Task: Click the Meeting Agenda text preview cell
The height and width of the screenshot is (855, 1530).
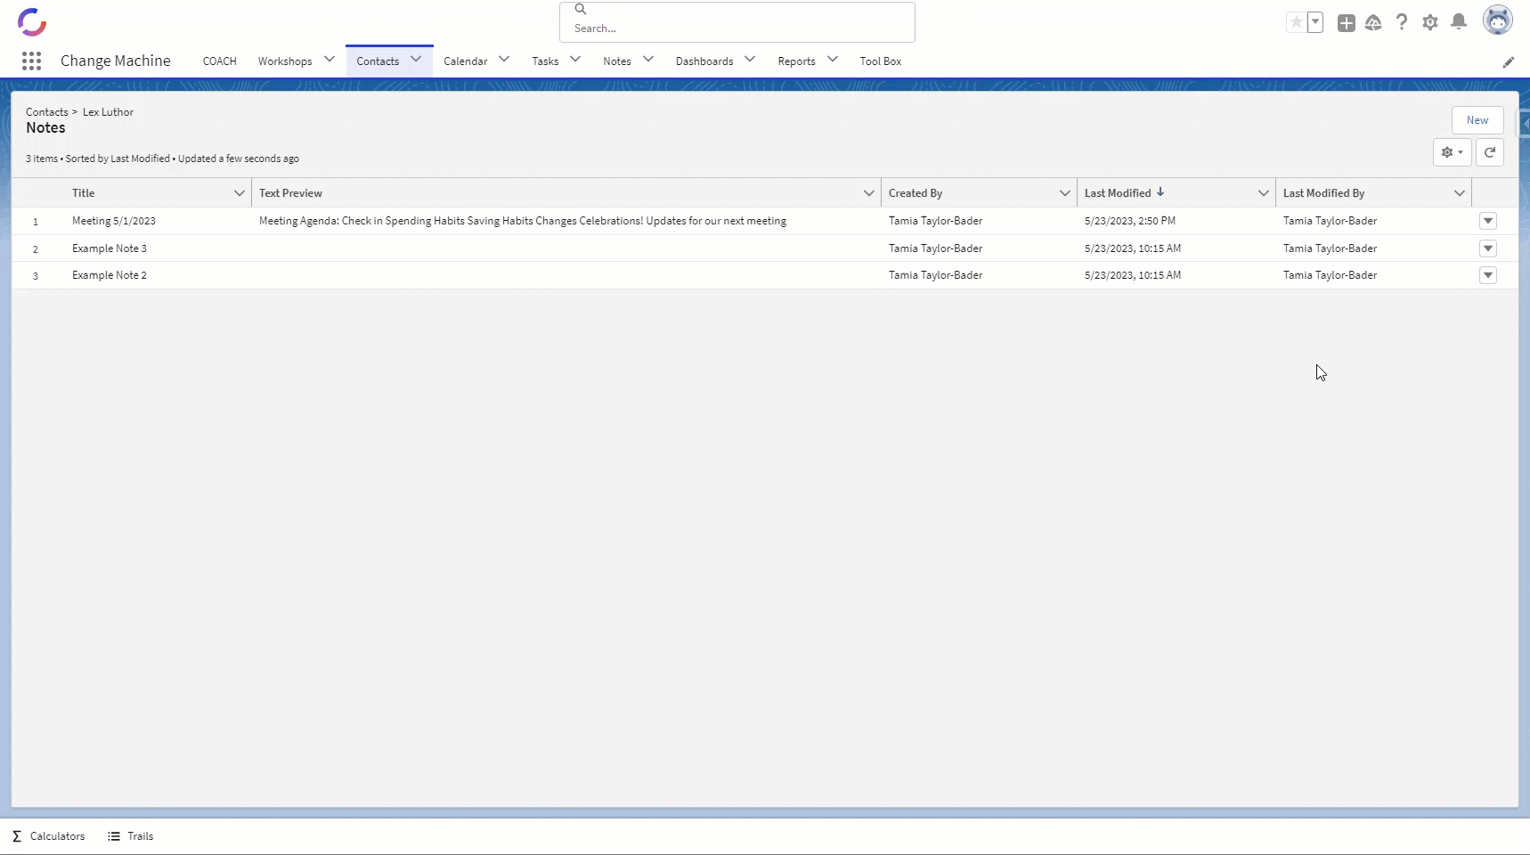Action: click(523, 221)
